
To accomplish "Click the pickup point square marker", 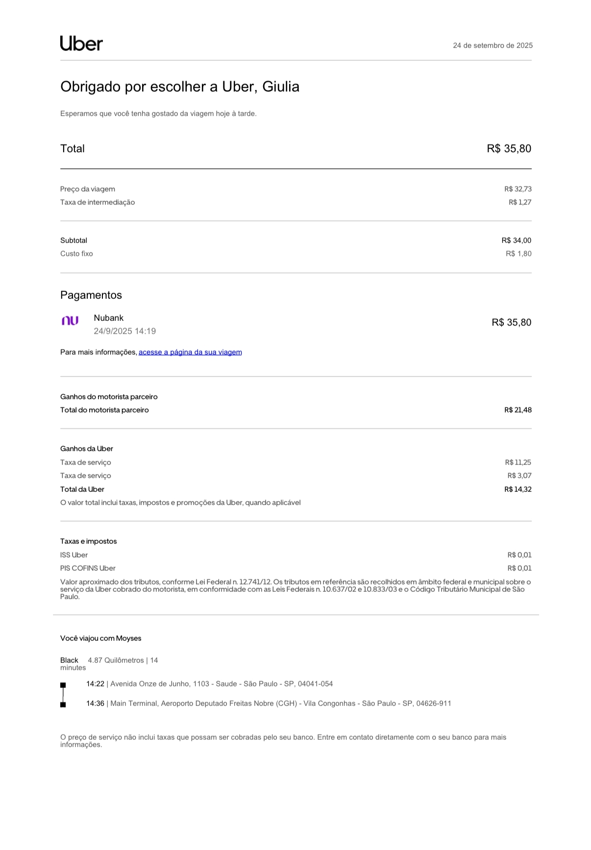I will pyautogui.click(x=63, y=685).
